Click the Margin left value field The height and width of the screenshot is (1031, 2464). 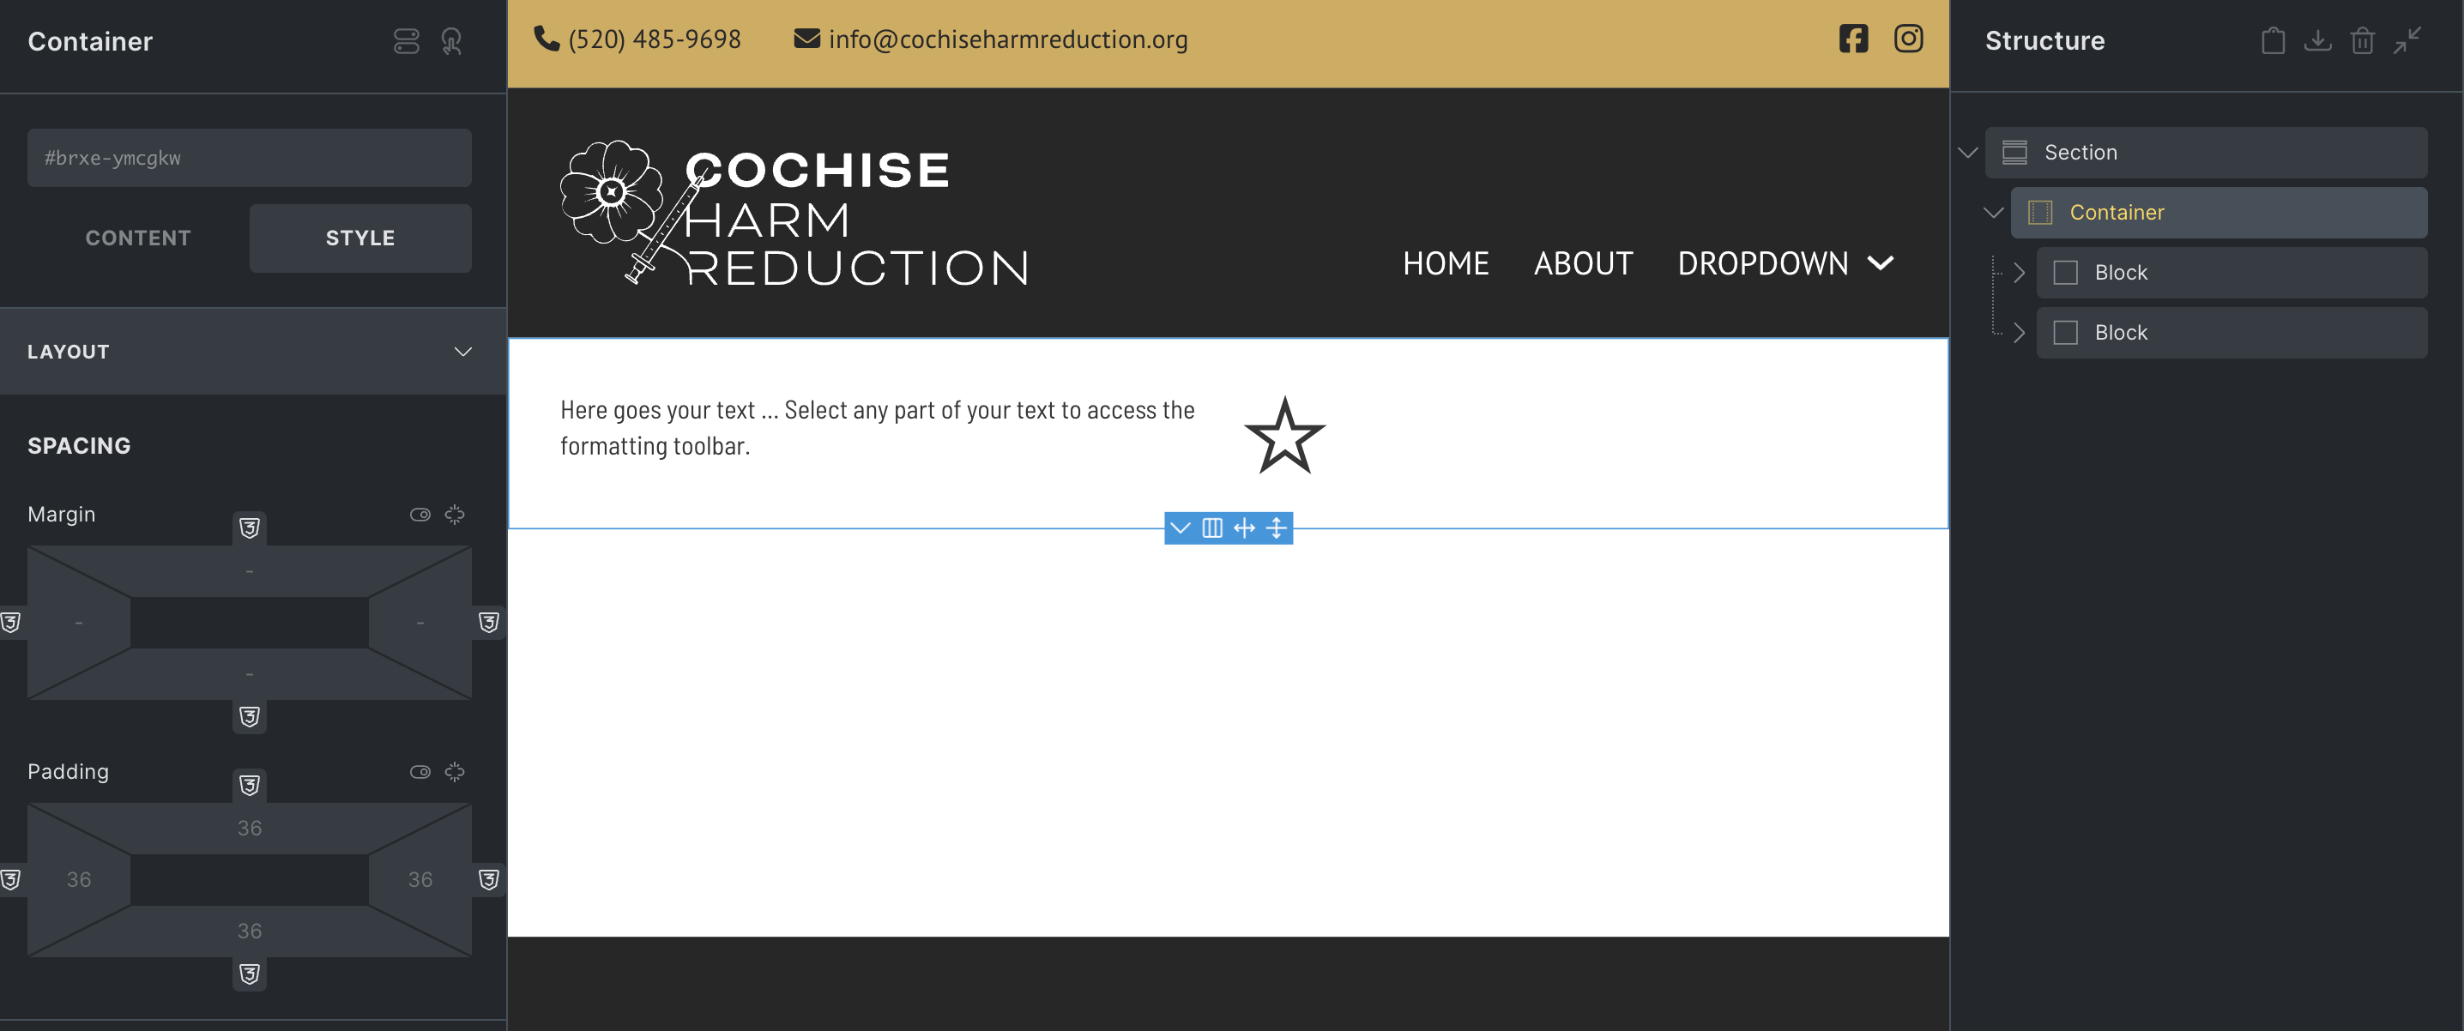78,622
